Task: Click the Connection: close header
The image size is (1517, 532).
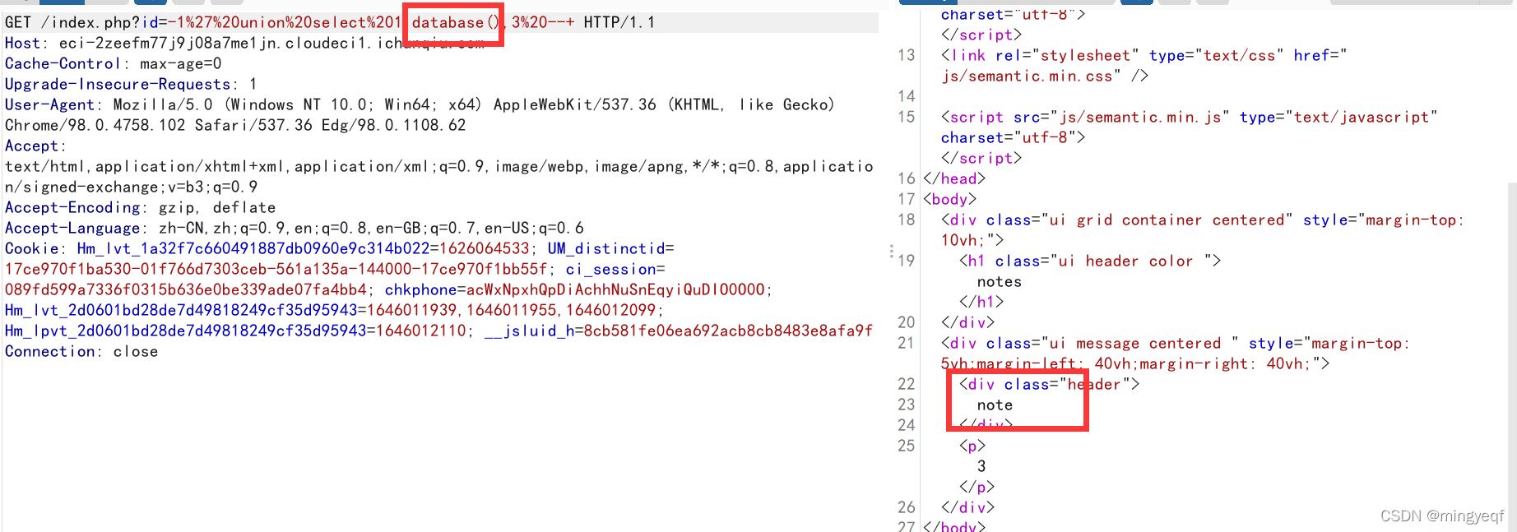Action: (81, 351)
